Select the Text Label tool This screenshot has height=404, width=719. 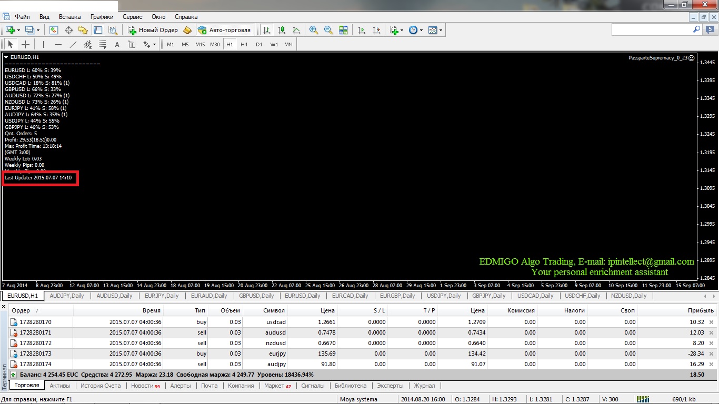pyautogui.click(x=132, y=44)
